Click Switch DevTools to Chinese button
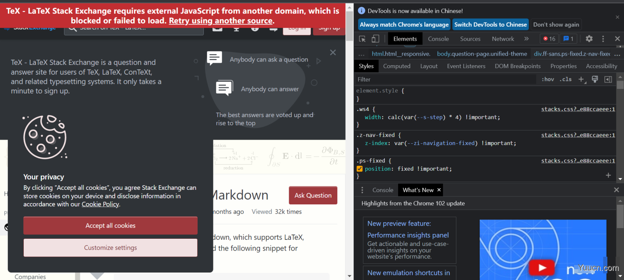Viewport: 624px width, 280px height. click(x=490, y=25)
